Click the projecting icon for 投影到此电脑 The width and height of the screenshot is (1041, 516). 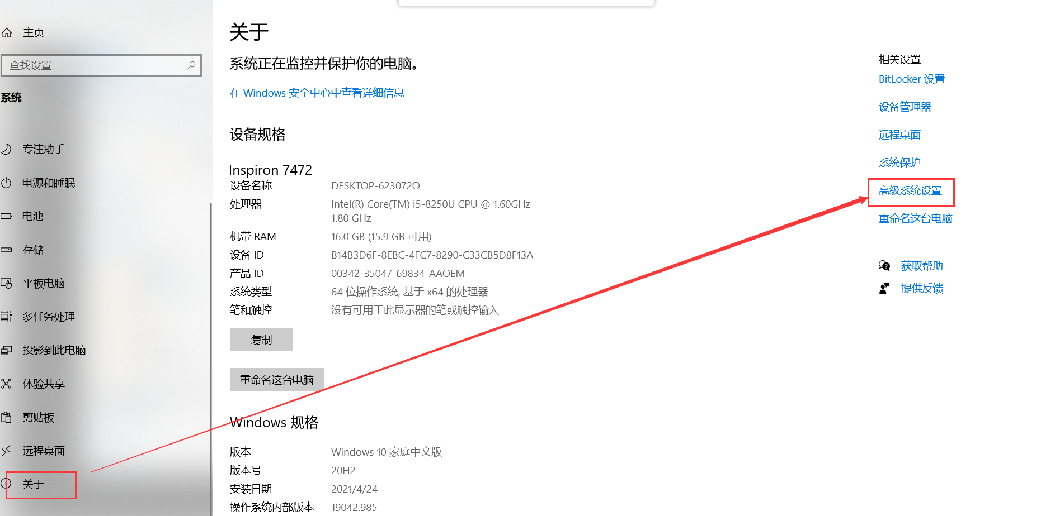[6, 350]
